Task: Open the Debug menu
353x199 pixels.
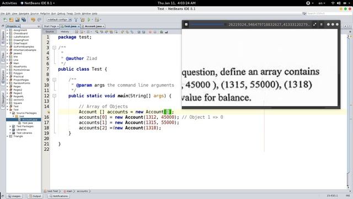Action: pos(61,14)
